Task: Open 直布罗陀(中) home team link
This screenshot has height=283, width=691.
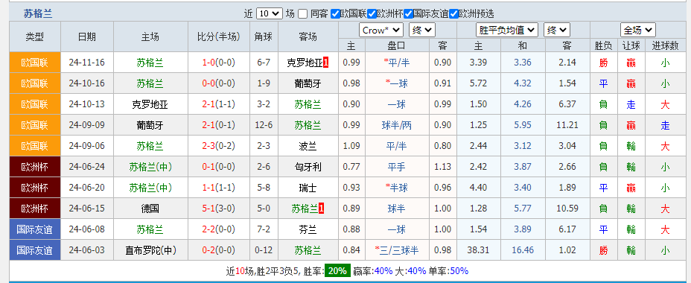Action: click(x=150, y=250)
